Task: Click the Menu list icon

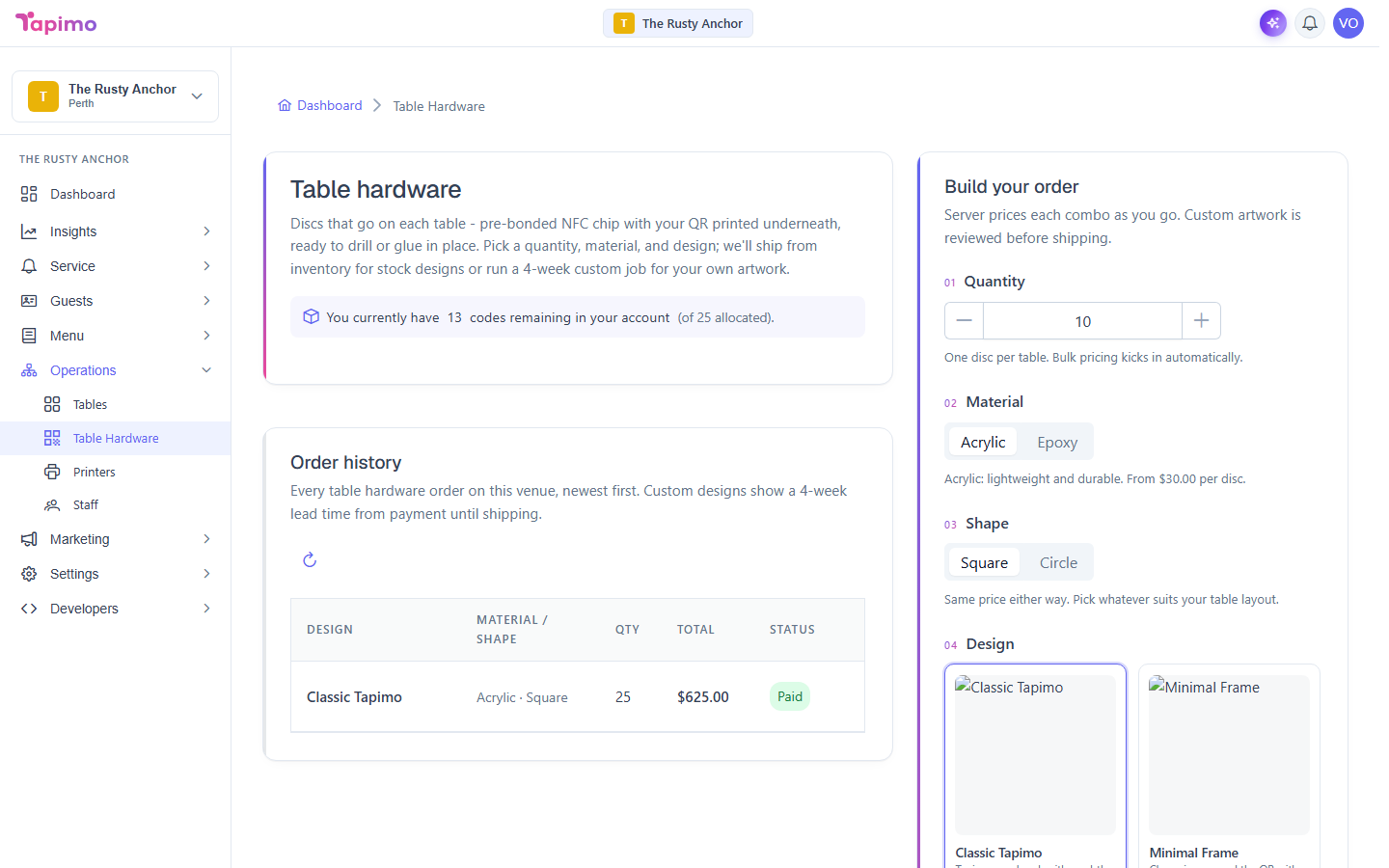Action: (x=29, y=336)
